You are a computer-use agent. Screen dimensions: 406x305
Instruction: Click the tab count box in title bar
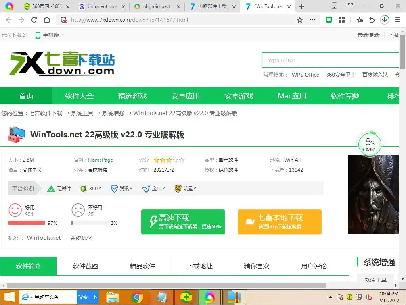334,6
